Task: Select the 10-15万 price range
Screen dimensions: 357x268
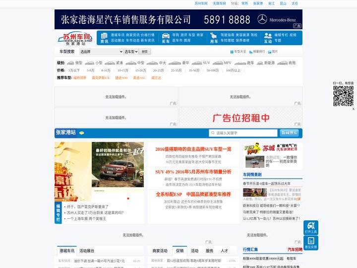Action: 123,70
